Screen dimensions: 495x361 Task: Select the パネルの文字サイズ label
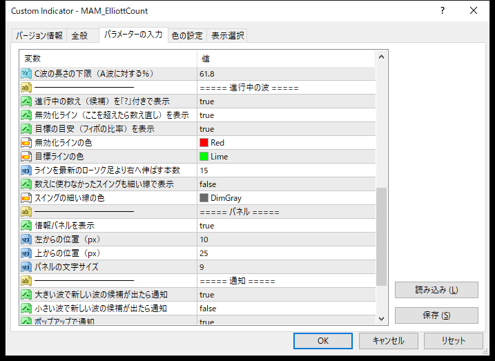pyautogui.click(x=66, y=267)
